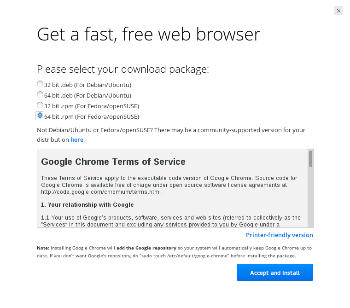The width and height of the screenshot is (350, 308).
Task: Click the "32 bit .deb (For Debian/Ubuntu)" label text
Action: tap(87, 85)
